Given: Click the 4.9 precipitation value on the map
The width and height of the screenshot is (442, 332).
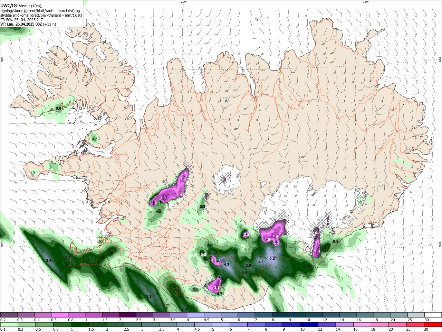Looking at the screenshot, I should click(x=227, y=264).
